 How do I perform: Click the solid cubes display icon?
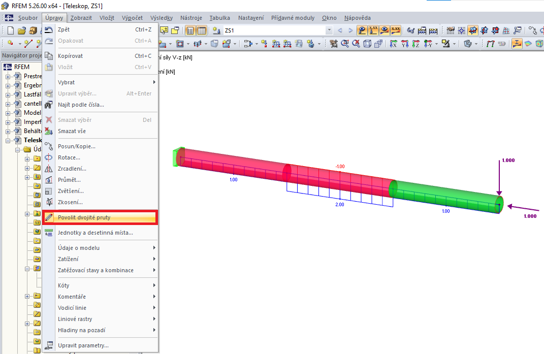coord(378,44)
